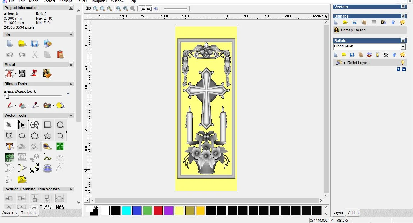Open the Lights and Material lamp icon
The width and height of the screenshot is (413, 223).
[34, 73]
